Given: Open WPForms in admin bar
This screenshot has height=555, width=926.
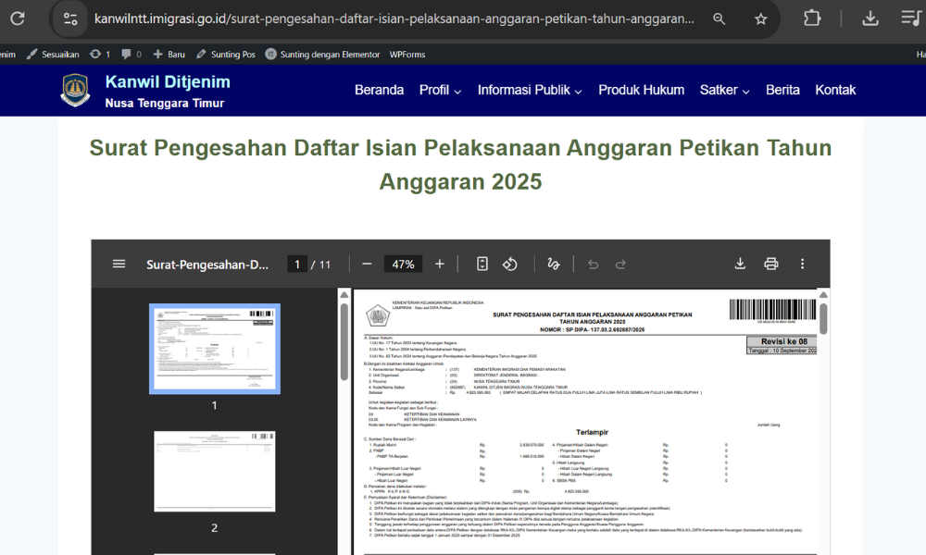Looking at the screenshot, I should pos(407,55).
